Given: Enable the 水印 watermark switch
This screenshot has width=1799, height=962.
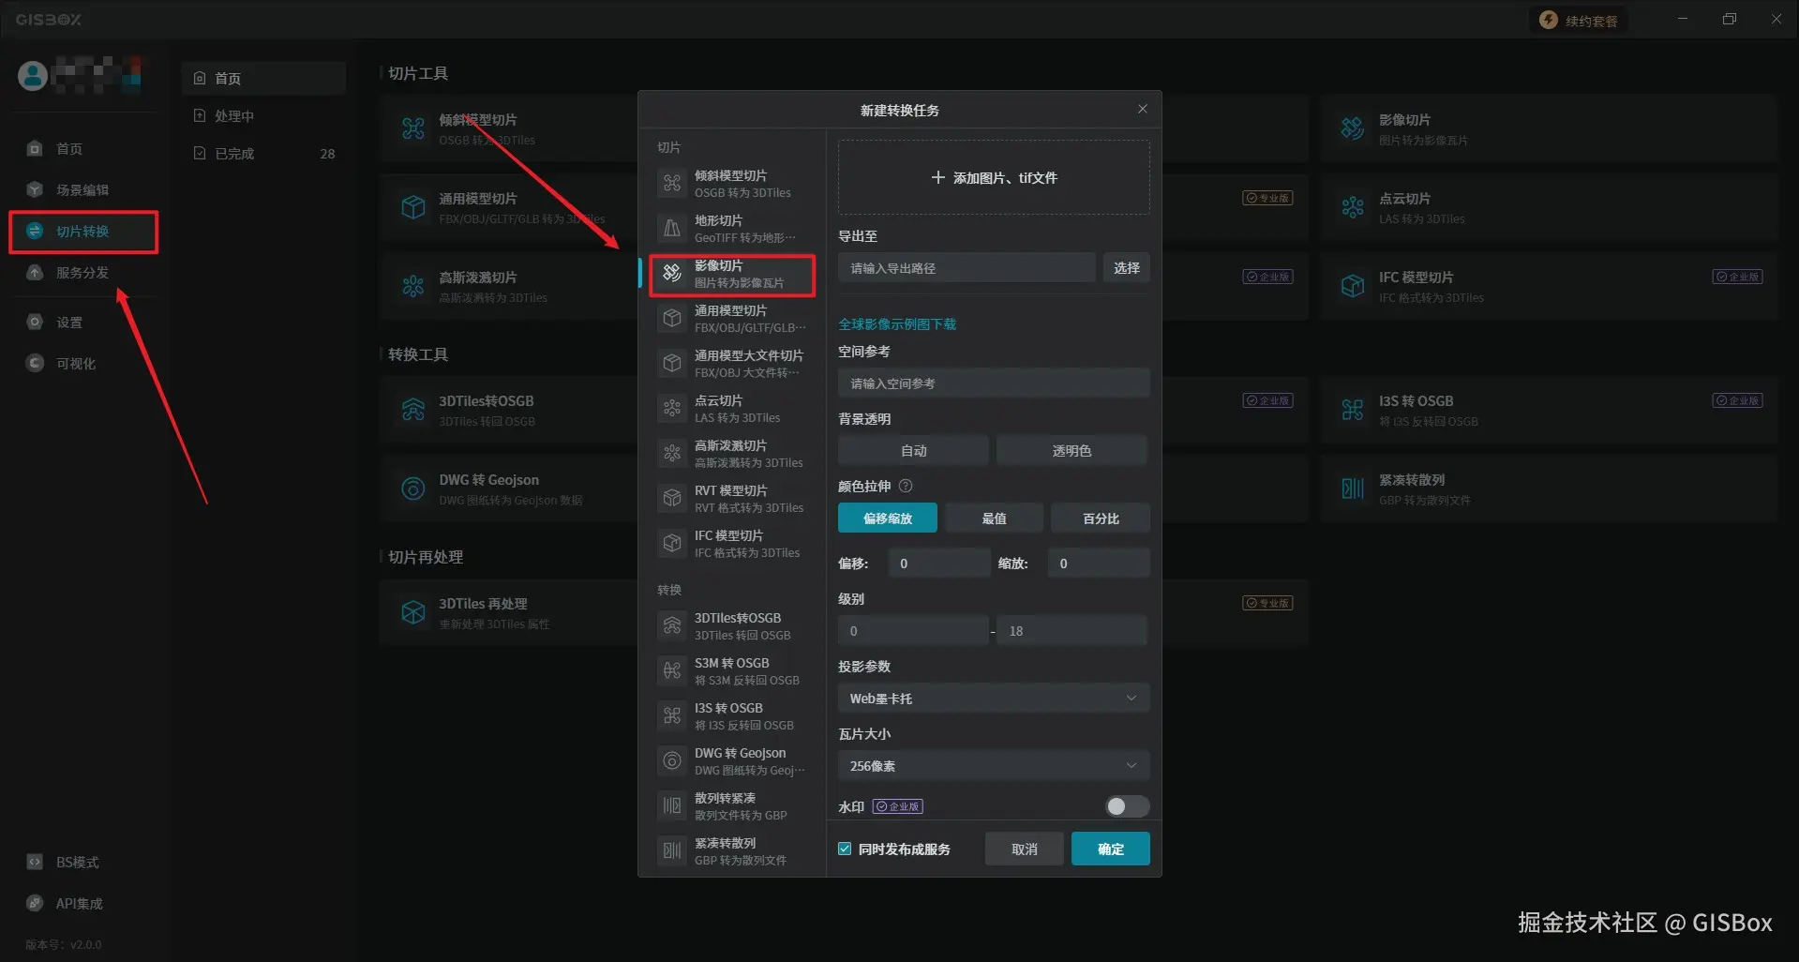Looking at the screenshot, I should coord(1127,806).
